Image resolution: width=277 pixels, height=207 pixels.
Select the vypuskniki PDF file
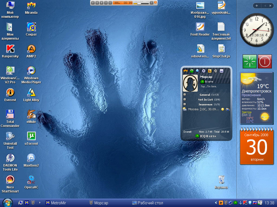click(x=221, y=8)
